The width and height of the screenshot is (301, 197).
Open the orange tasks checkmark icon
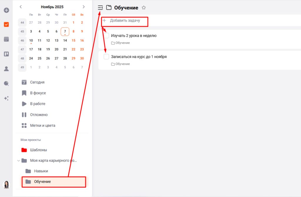[6, 25]
